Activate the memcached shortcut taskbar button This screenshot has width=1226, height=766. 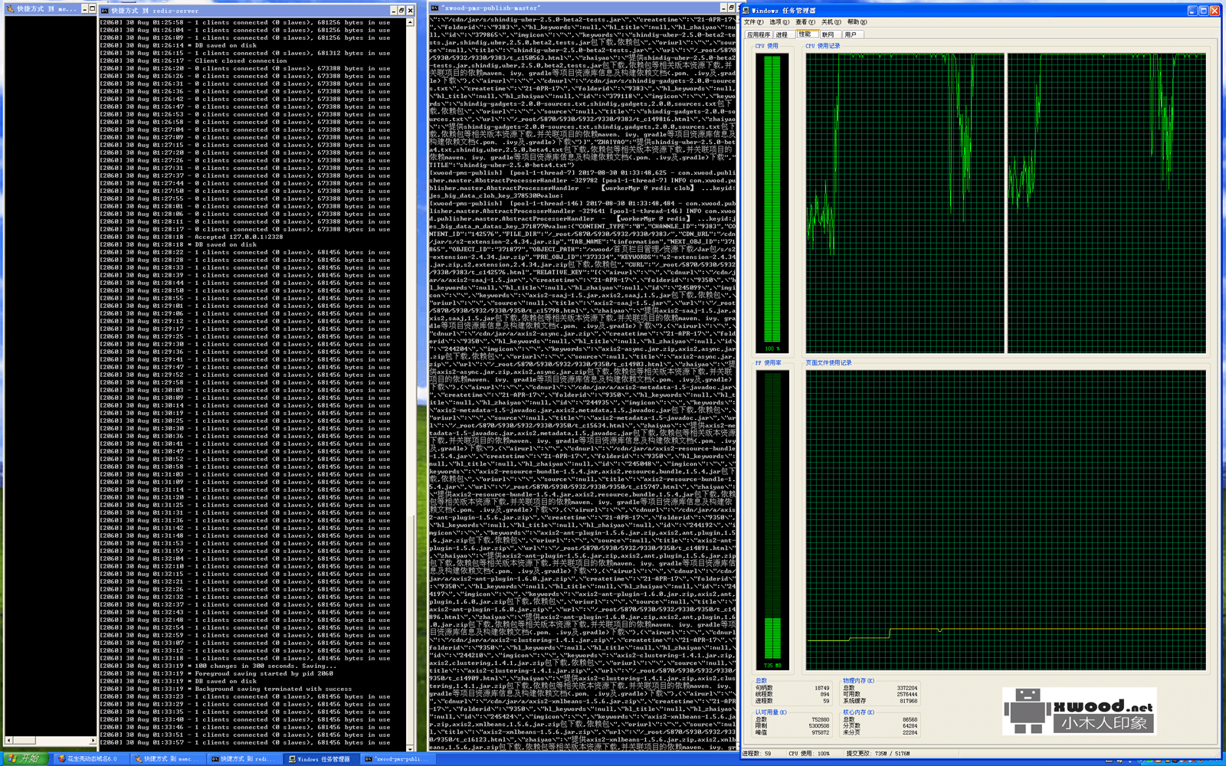tap(166, 759)
